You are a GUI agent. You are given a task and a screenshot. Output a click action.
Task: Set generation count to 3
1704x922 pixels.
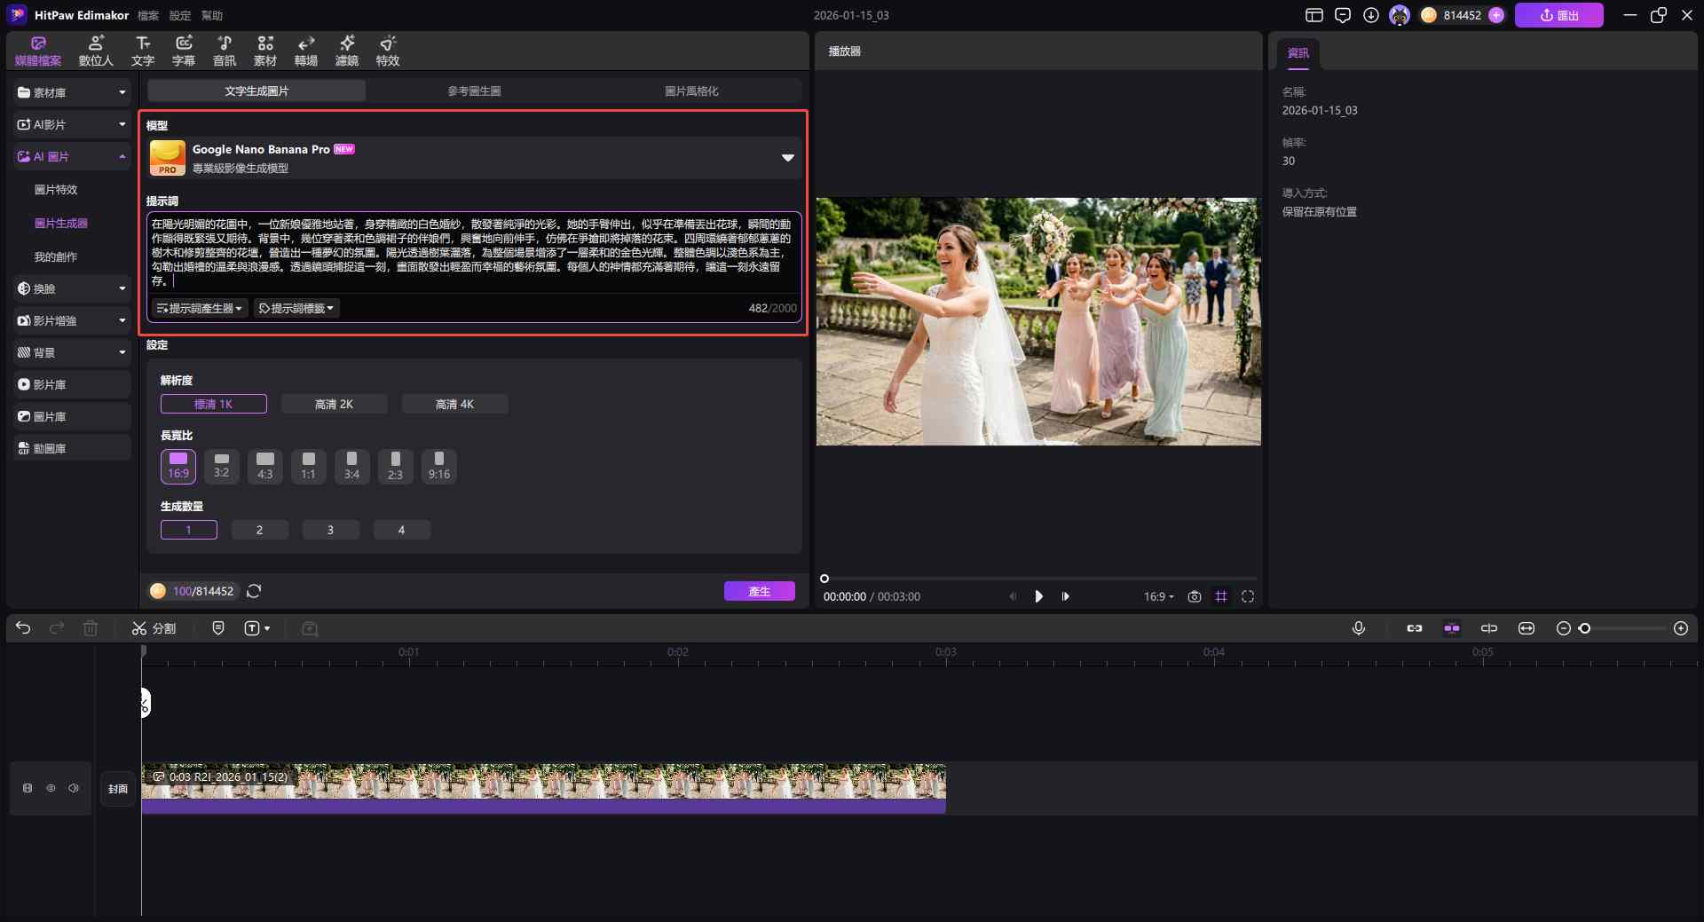tap(330, 530)
